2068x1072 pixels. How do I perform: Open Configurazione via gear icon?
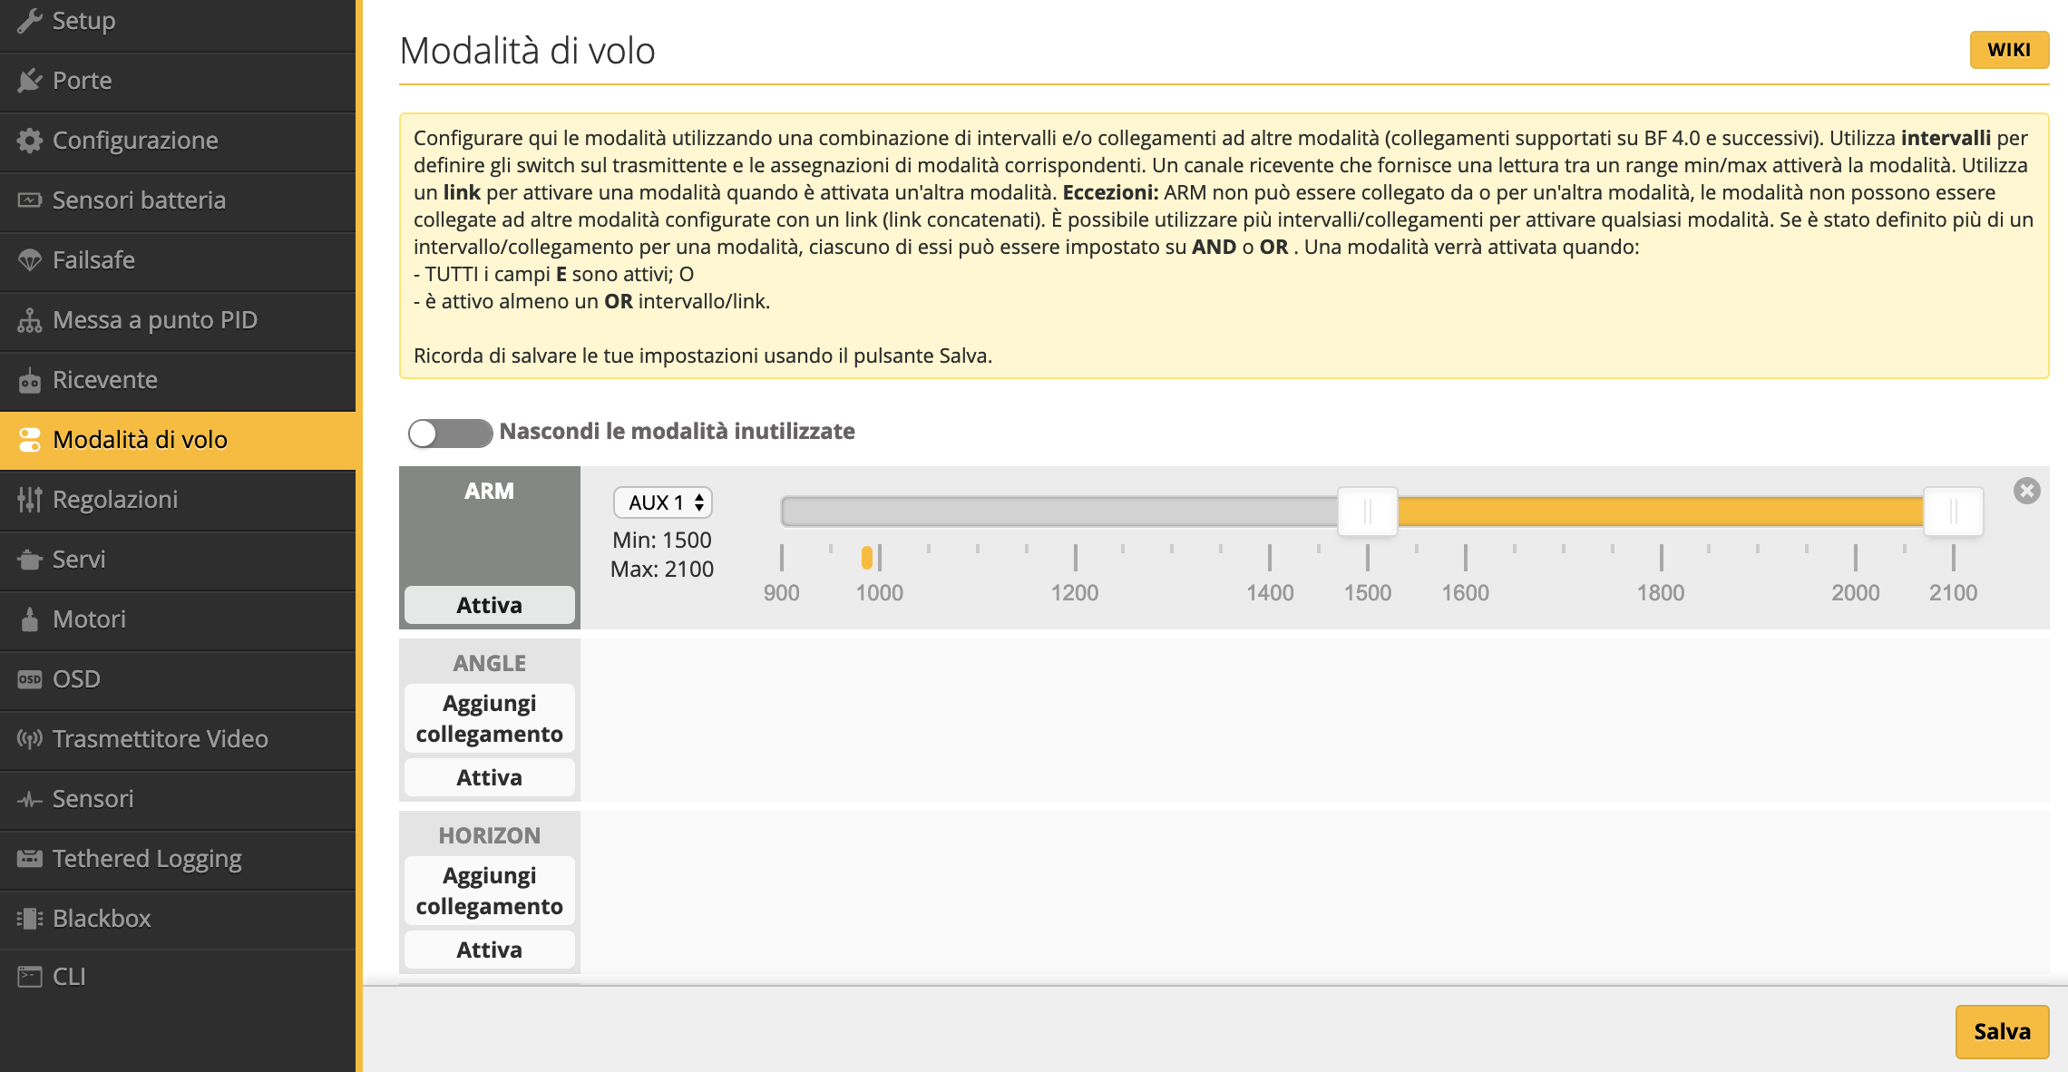click(29, 141)
